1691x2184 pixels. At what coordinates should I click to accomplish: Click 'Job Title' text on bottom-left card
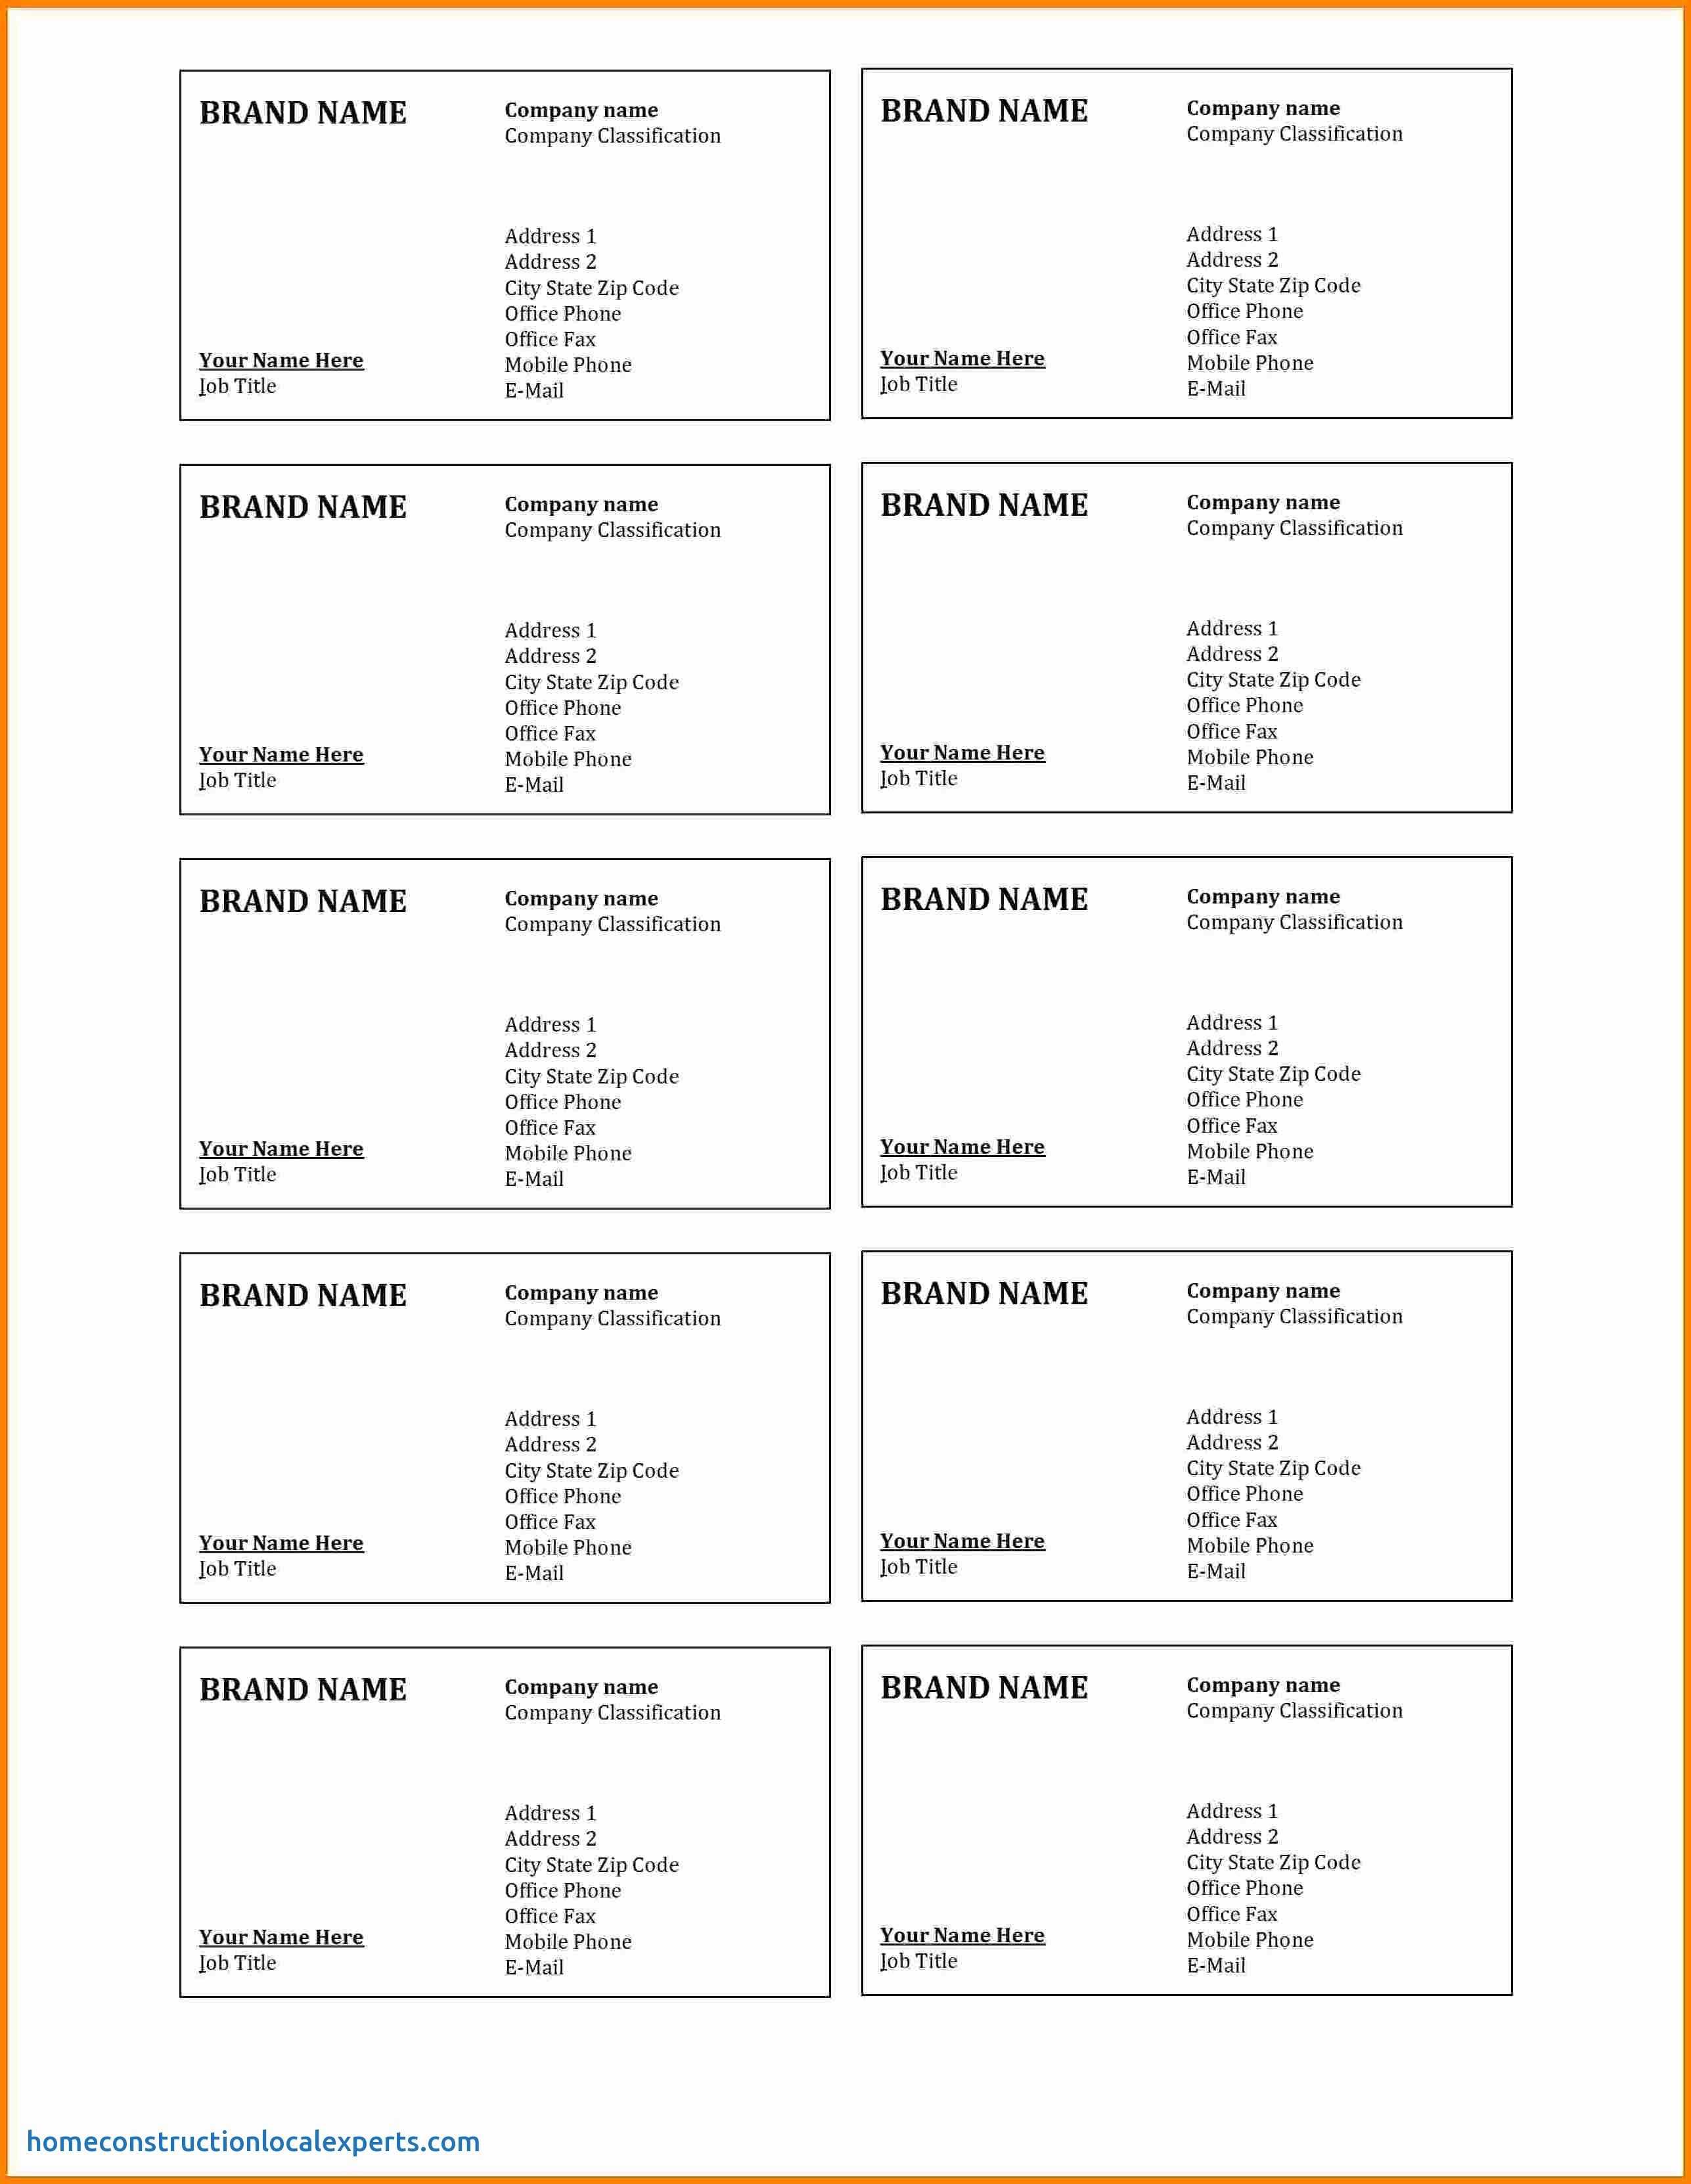[x=236, y=1980]
